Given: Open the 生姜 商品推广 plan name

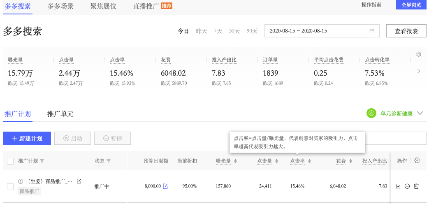Looking at the screenshot, I should [49, 181].
